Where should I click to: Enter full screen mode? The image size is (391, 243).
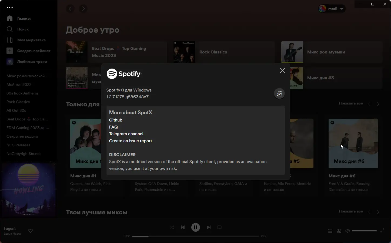coord(383,231)
